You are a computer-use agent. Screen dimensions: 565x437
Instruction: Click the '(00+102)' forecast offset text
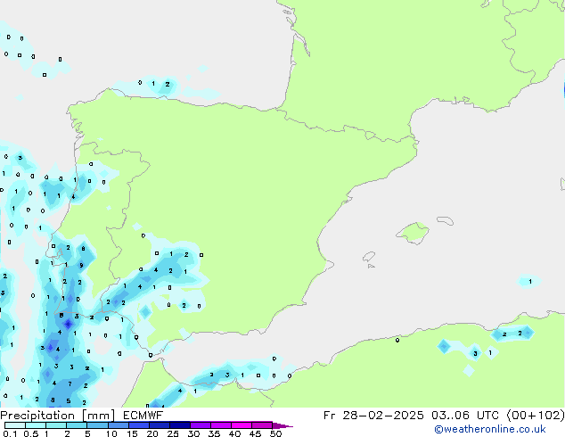(536, 416)
